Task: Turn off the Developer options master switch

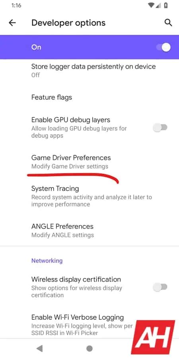Action: (x=163, y=47)
